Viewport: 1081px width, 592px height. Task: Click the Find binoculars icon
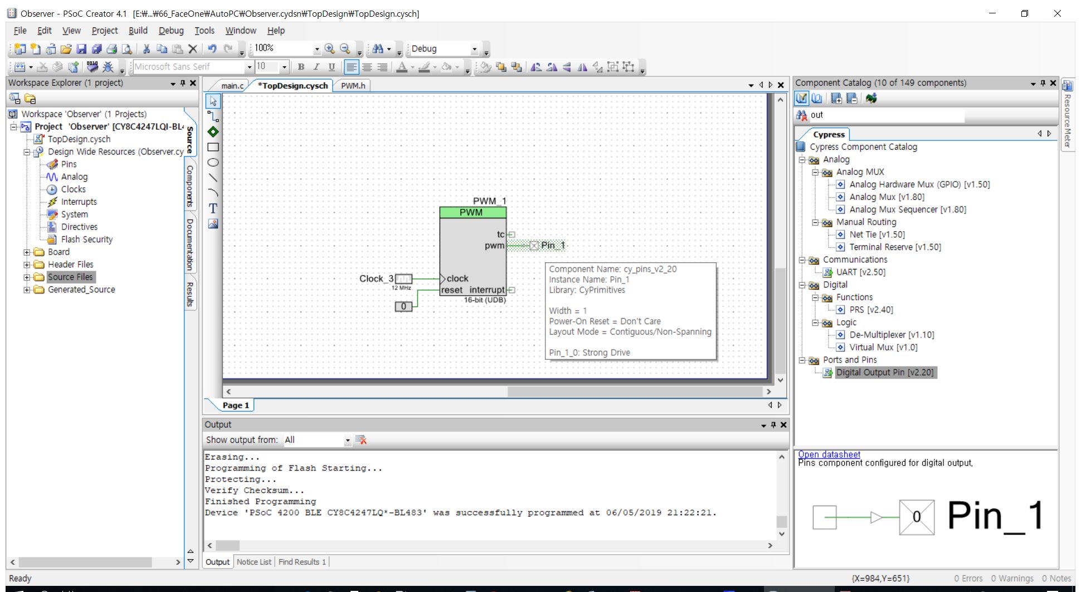click(x=378, y=49)
